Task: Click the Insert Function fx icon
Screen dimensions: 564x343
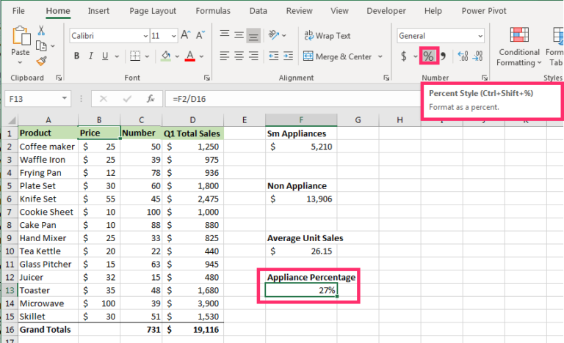Action: (151, 98)
